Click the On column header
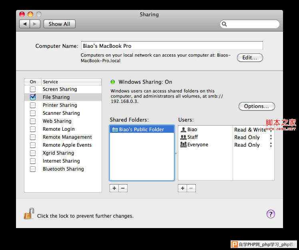299x250 pixels. [33, 82]
